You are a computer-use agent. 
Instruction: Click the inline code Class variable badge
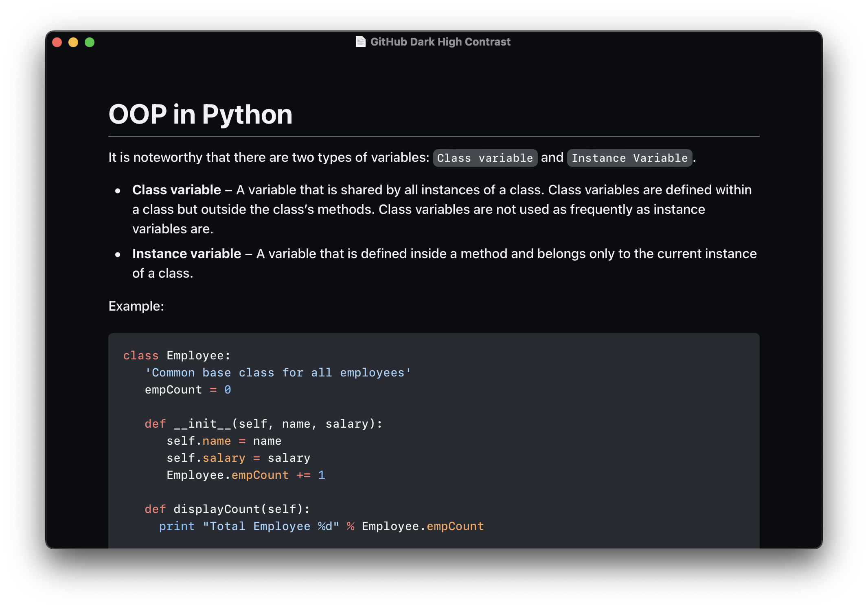pyautogui.click(x=484, y=158)
